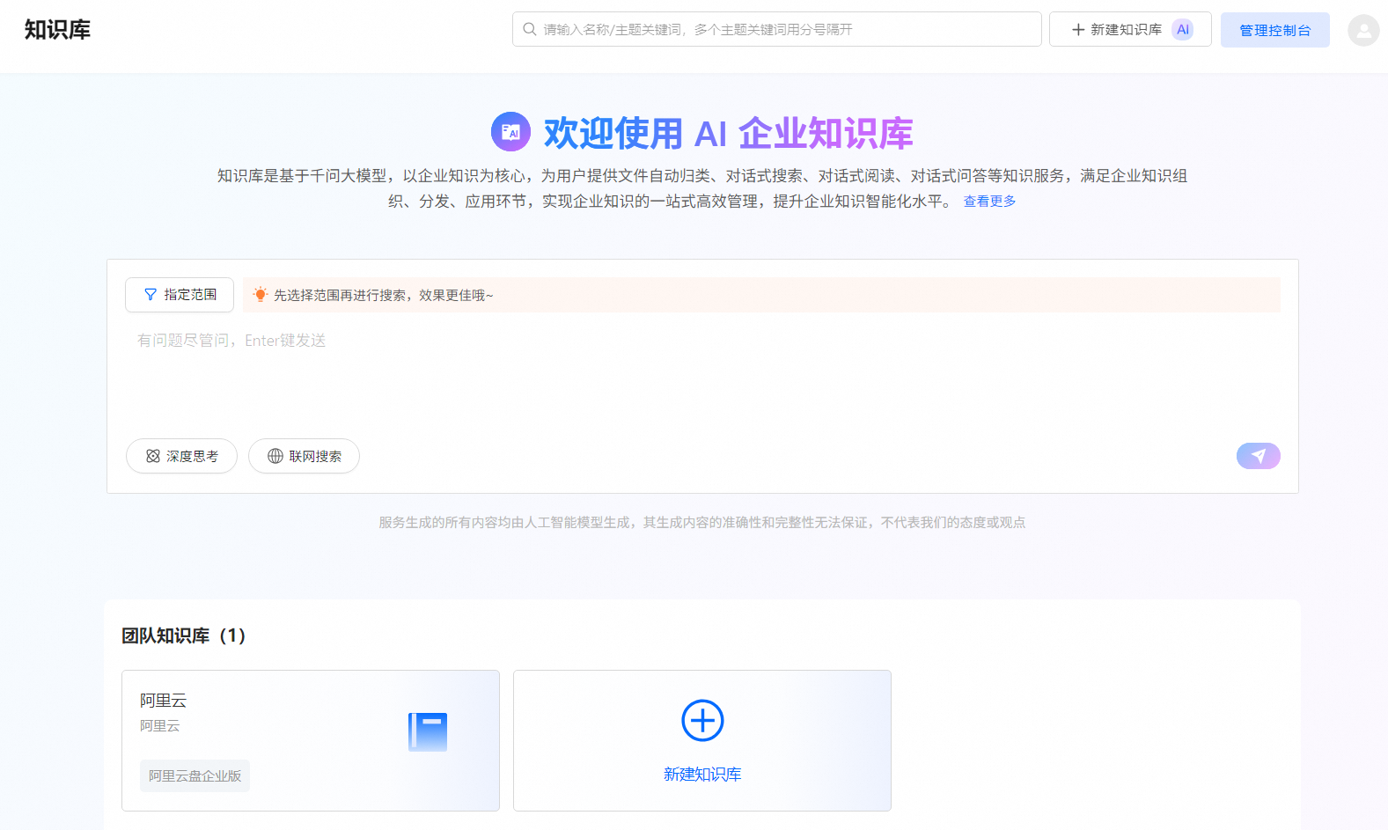Image resolution: width=1388 pixels, height=830 pixels.
Task: Click the 阿里云盘企业版 tag
Action: pyautogui.click(x=195, y=775)
